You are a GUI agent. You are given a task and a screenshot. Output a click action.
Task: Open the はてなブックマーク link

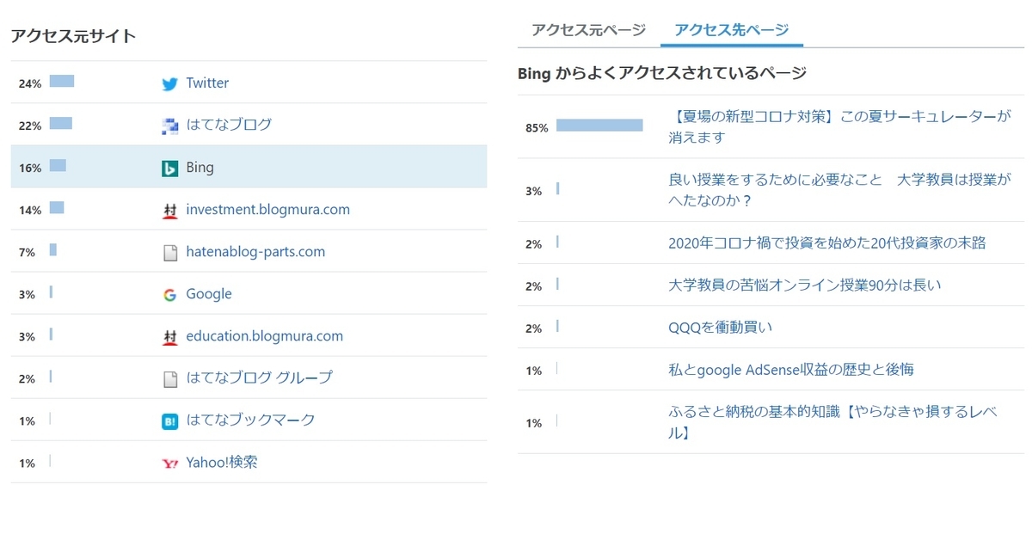click(250, 420)
